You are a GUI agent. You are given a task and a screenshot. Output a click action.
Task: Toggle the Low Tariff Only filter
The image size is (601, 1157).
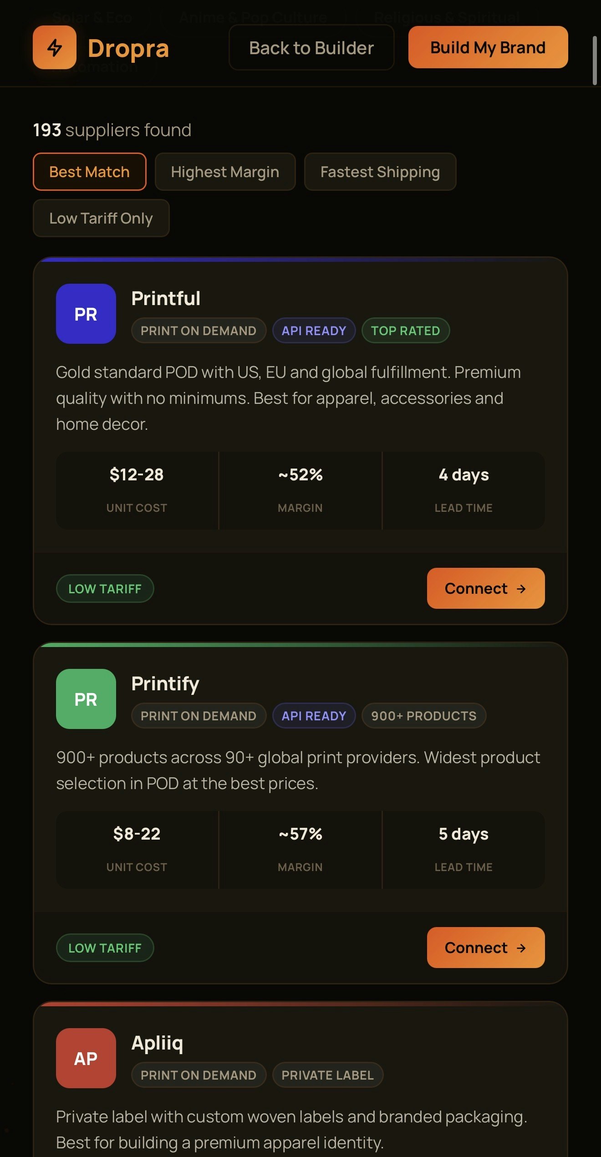(x=101, y=218)
